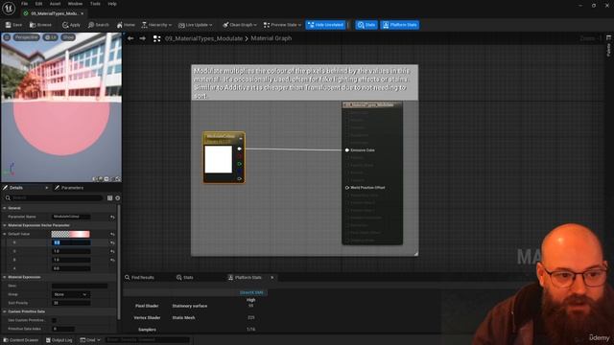Screen dimensions: 614x345
Task: Open the viewport Show menu
Action: coord(68,37)
